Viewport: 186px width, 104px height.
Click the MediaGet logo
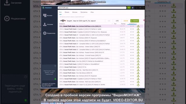coord(47,8)
